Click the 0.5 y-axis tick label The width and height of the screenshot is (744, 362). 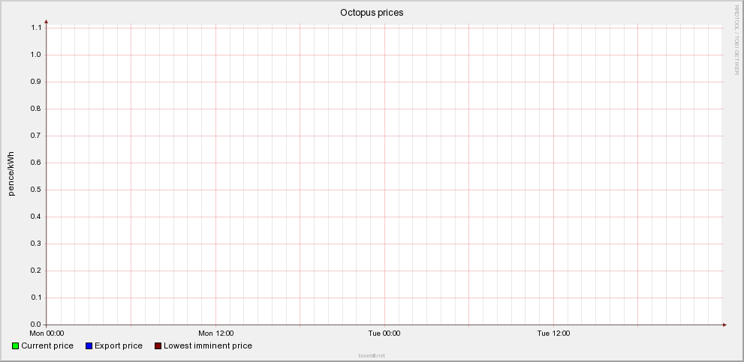35,190
